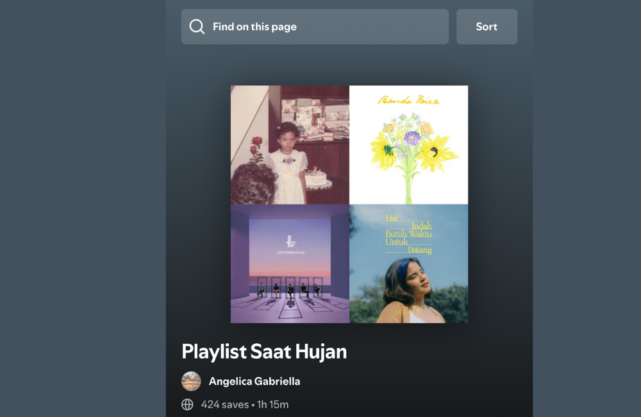Click the Find on this page field
641x417 pixels.
coord(315,26)
